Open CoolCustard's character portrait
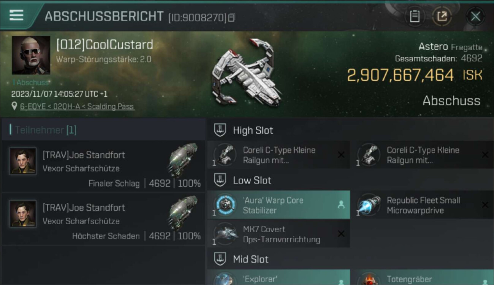 (31, 55)
